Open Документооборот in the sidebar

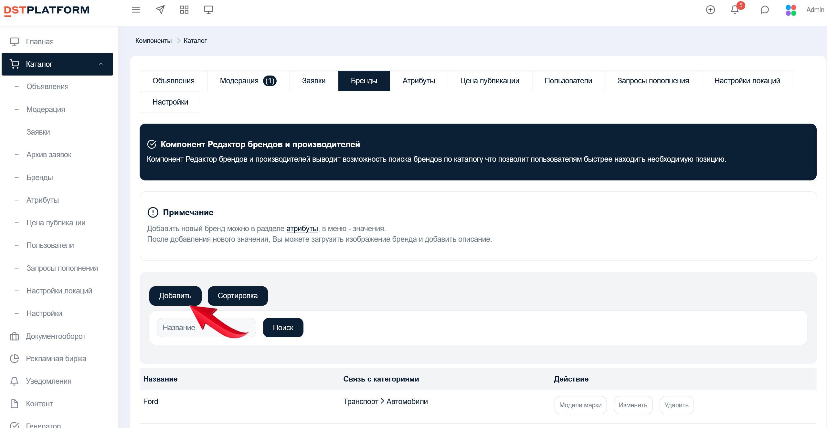point(56,336)
